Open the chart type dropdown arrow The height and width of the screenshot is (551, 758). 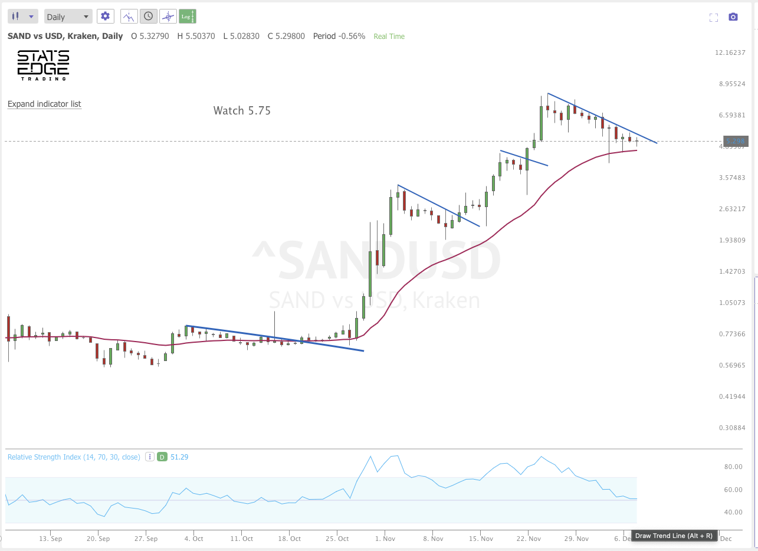pyautogui.click(x=31, y=16)
